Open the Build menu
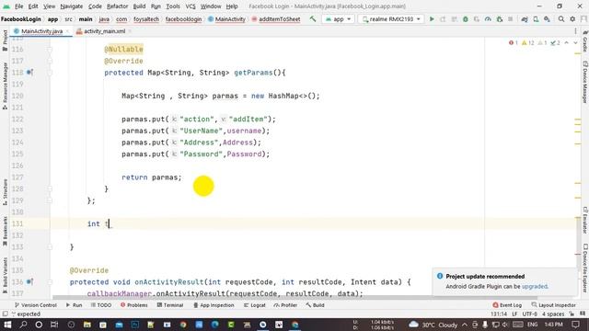589x331 pixels. coord(139,6)
